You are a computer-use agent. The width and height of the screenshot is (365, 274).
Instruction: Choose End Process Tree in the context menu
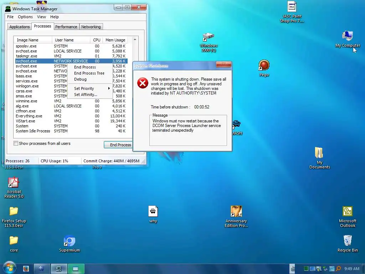pyautogui.click(x=89, y=73)
